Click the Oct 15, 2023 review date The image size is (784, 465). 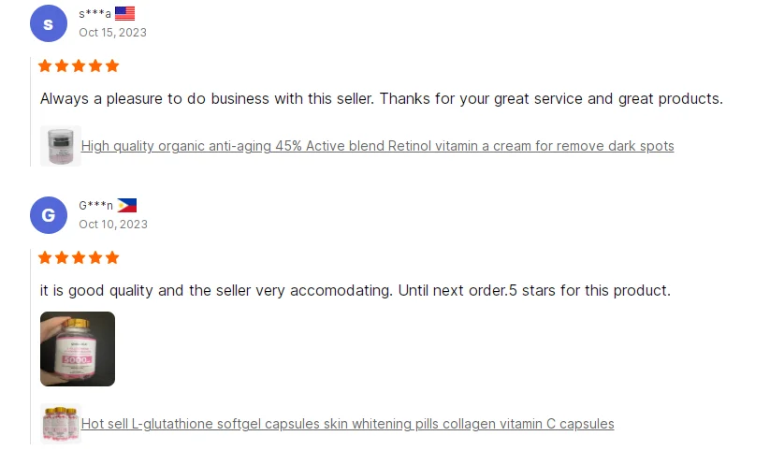point(112,32)
